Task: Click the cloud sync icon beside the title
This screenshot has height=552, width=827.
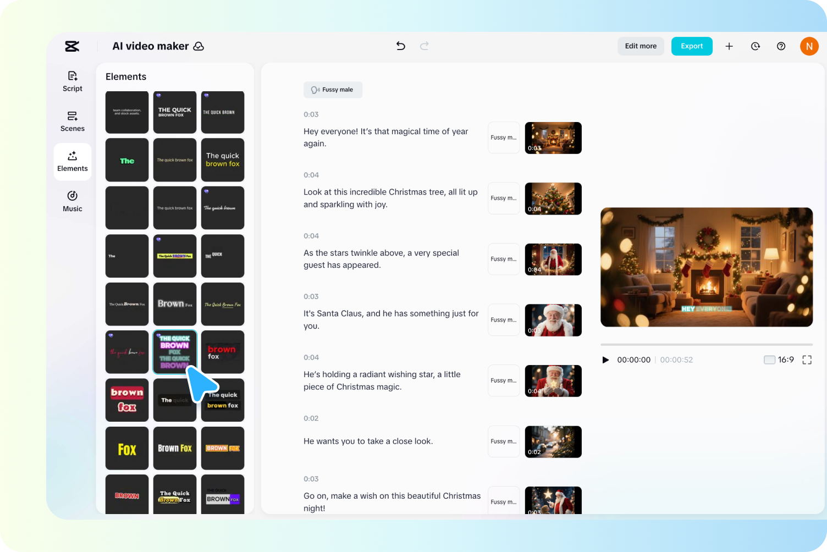Action: tap(198, 46)
